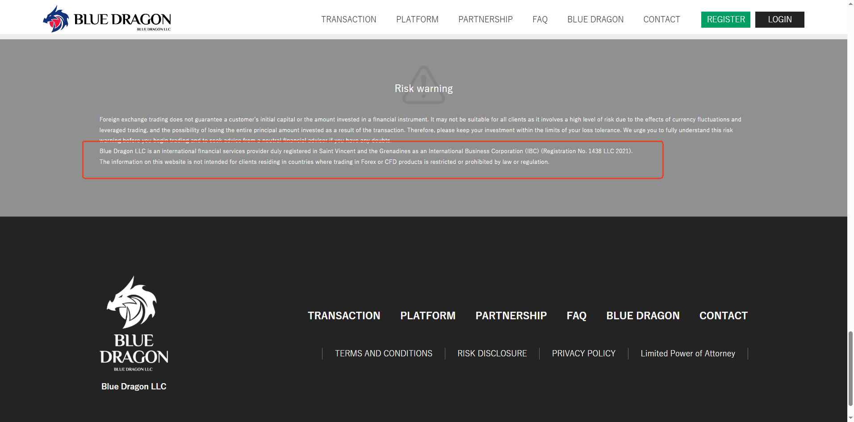Go to TRANSACTION in the footer
The height and width of the screenshot is (422, 854).
(344, 316)
